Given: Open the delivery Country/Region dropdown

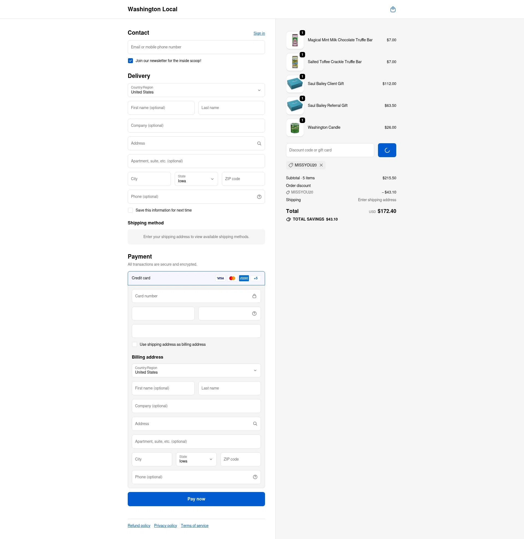Looking at the screenshot, I should (196, 90).
